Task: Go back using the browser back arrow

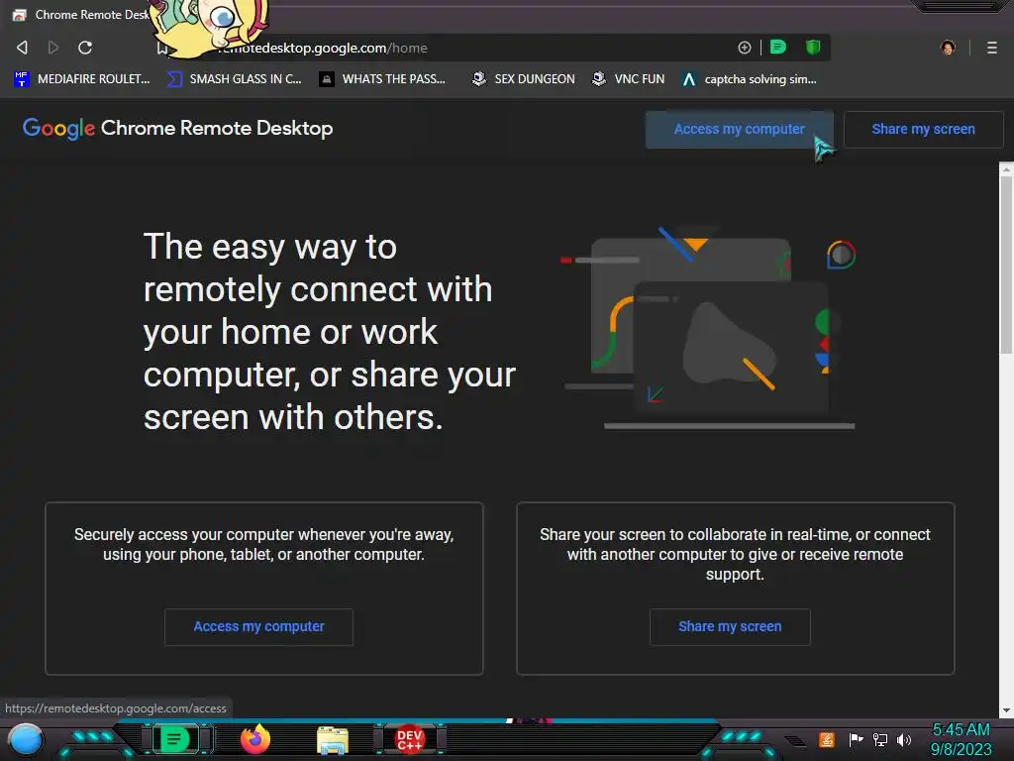Action: click(22, 48)
